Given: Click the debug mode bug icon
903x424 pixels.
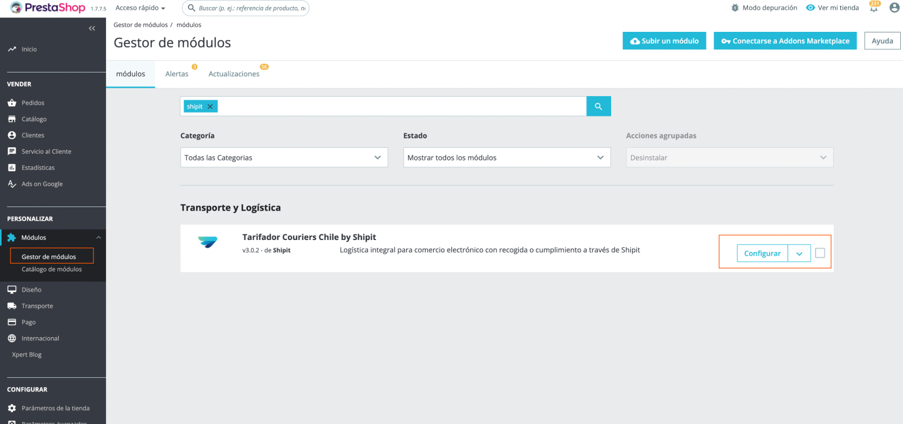Looking at the screenshot, I should [x=735, y=8].
